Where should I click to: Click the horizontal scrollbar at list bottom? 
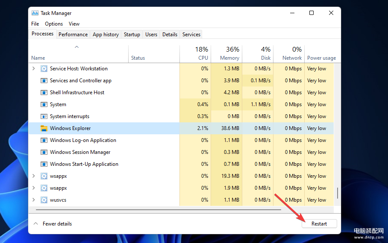158,210
